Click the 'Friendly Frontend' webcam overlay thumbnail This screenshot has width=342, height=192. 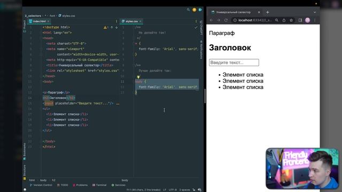302,169
